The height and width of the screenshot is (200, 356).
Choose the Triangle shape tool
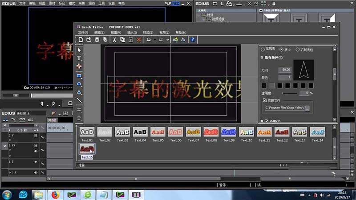point(79,92)
